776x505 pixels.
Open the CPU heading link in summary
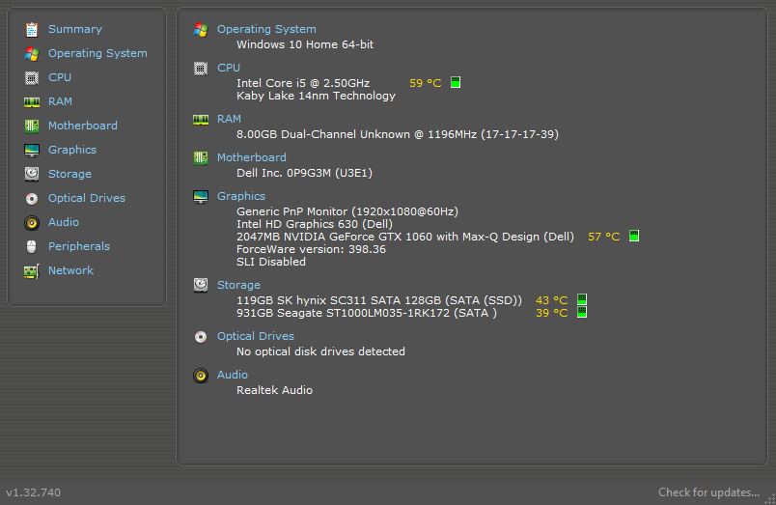pyautogui.click(x=229, y=68)
